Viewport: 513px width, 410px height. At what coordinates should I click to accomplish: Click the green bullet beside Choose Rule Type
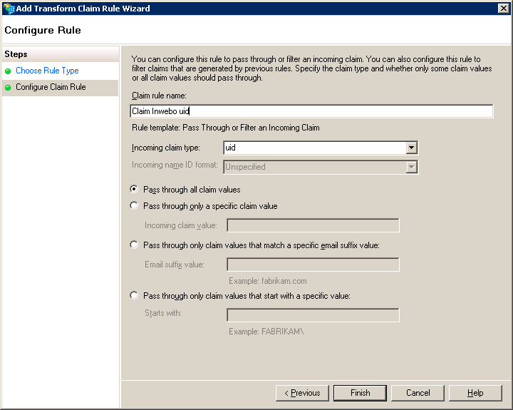[8, 71]
